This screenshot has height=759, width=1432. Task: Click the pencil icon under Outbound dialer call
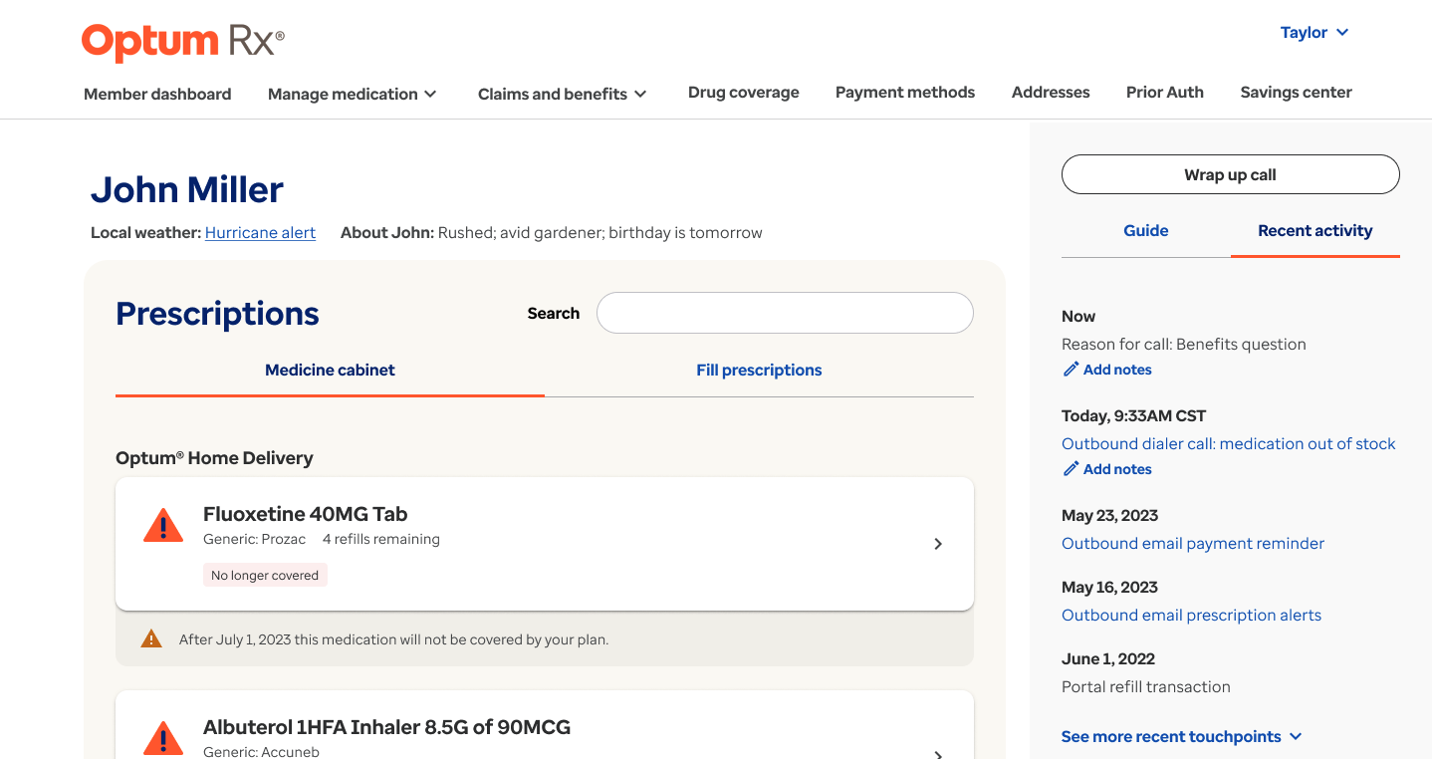1072,469
